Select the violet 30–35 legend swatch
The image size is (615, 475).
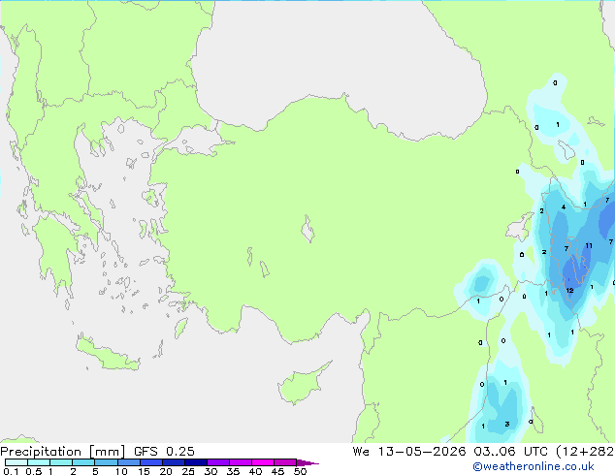[217, 462]
